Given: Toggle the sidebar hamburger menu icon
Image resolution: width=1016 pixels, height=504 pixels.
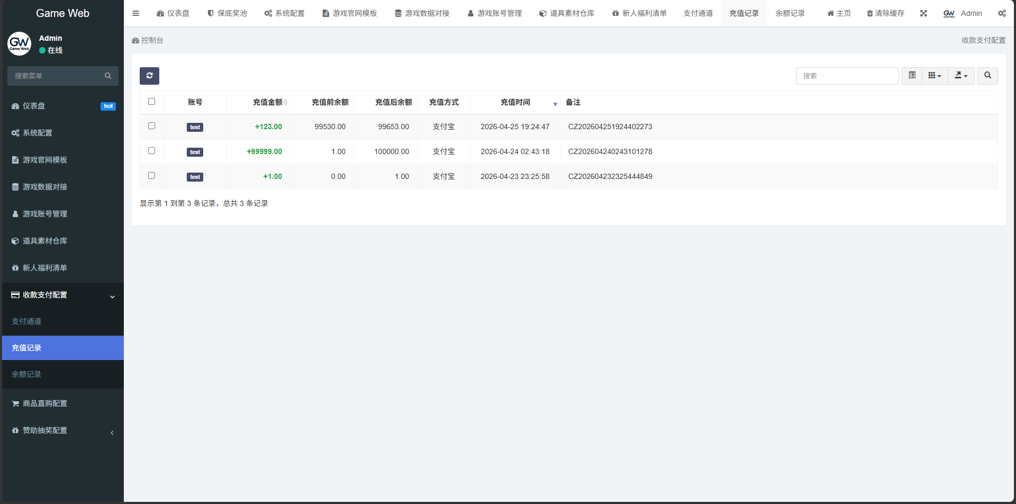Looking at the screenshot, I should (135, 13).
